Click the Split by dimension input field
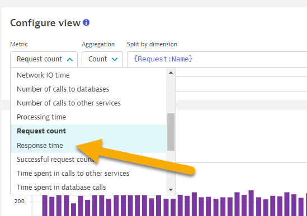The image size is (307, 216). click(x=217, y=59)
